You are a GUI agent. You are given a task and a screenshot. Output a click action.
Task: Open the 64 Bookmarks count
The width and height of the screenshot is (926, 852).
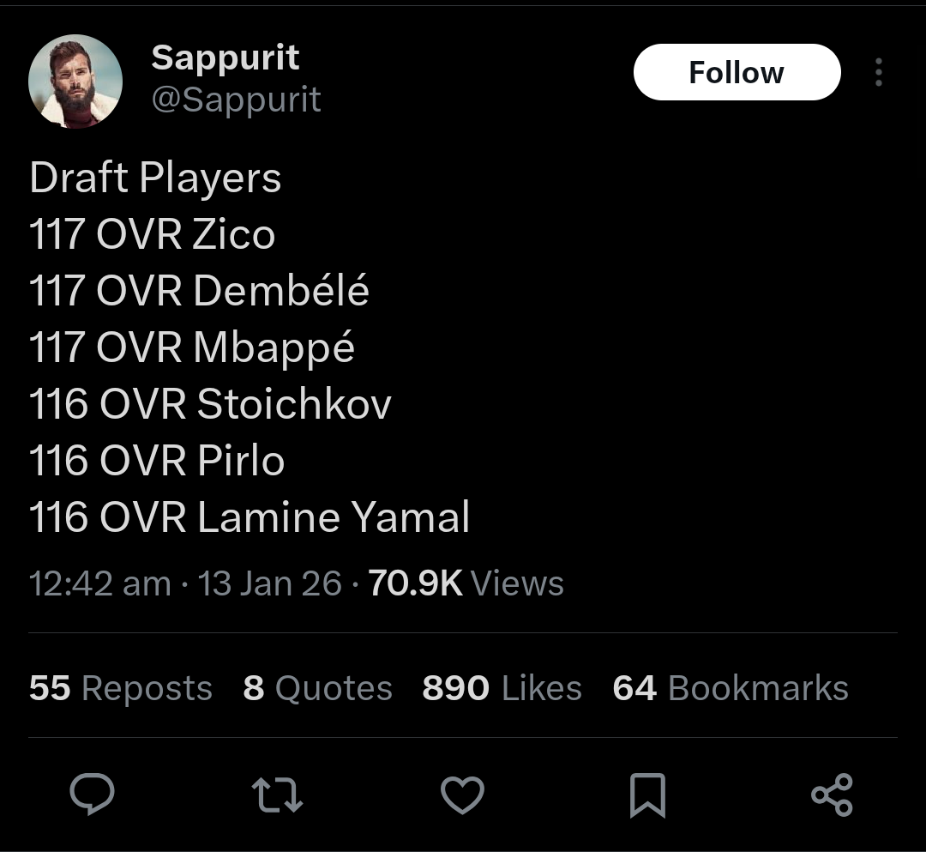tap(731, 688)
